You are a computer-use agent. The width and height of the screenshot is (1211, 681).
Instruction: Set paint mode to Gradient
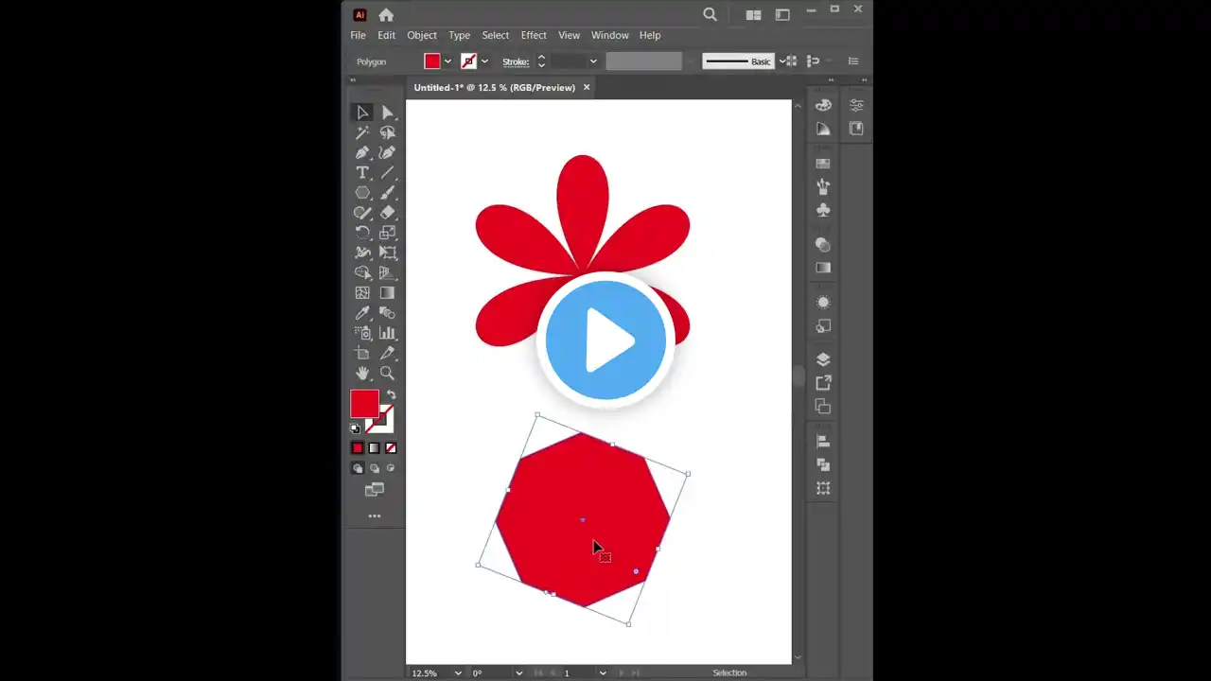tap(374, 448)
